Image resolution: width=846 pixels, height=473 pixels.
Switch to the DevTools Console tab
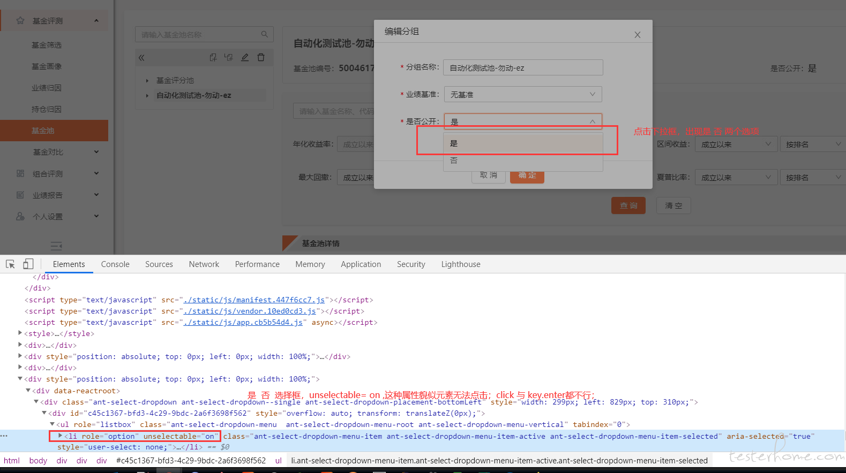[x=115, y=264]
